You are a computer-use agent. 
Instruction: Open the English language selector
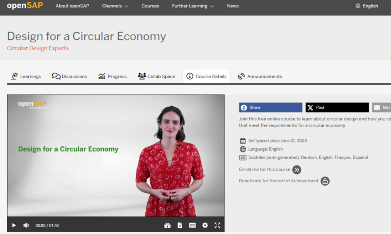367,6
